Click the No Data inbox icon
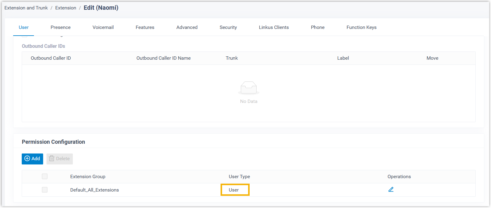Viewport: 491px width, 208px height. click(248, 88)
